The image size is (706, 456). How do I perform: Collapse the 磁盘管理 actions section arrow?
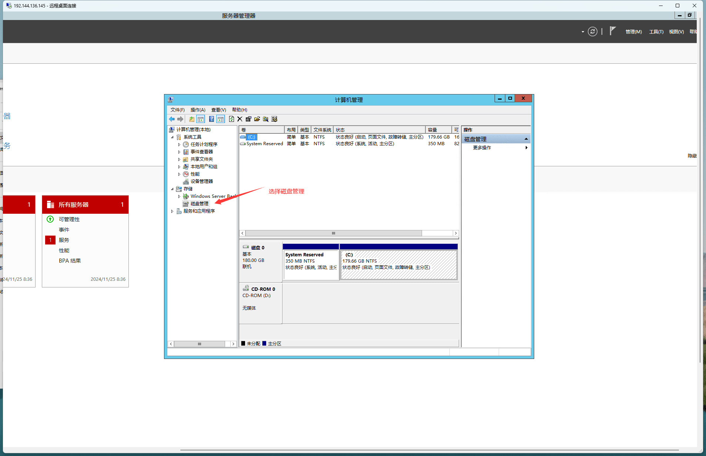(x=526, y=139)
